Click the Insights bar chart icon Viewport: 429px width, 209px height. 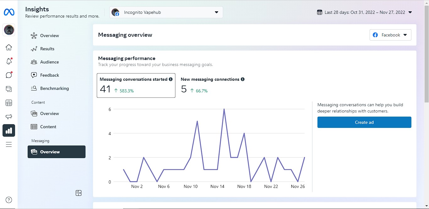(9, 130)
